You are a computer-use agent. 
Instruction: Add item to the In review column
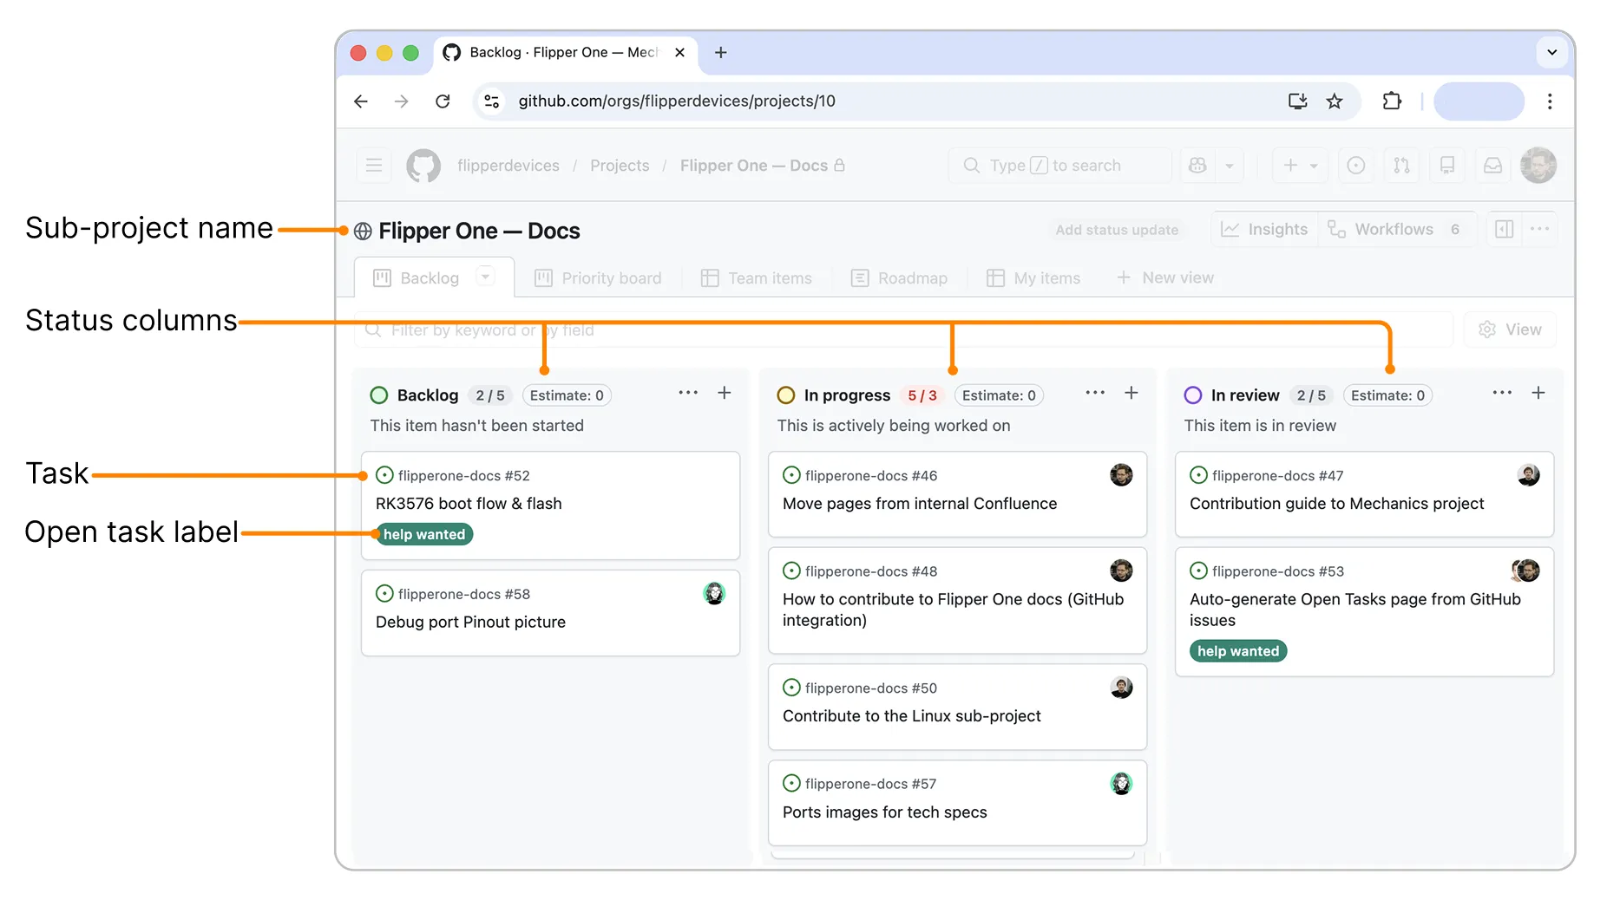point(1538,393)
